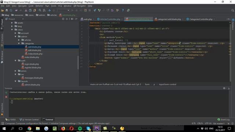235x132 pixels.
Task: Navigate back with the blue arrows icon
Action: [x=50, y=10]
